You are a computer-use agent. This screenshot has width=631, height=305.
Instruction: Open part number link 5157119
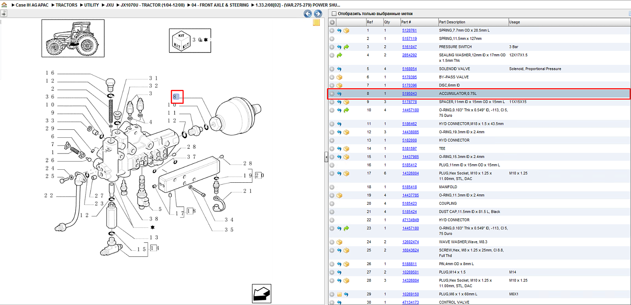click(x=409, y=39)
